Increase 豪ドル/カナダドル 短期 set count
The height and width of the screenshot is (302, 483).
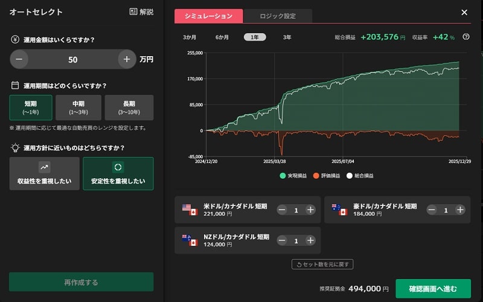460,210
